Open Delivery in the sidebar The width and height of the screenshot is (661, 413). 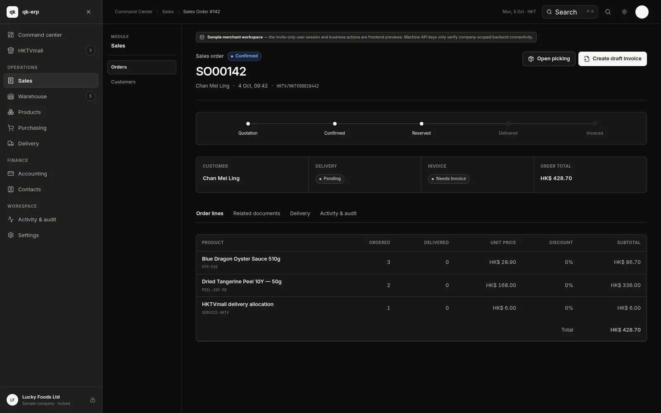(51, 143)
